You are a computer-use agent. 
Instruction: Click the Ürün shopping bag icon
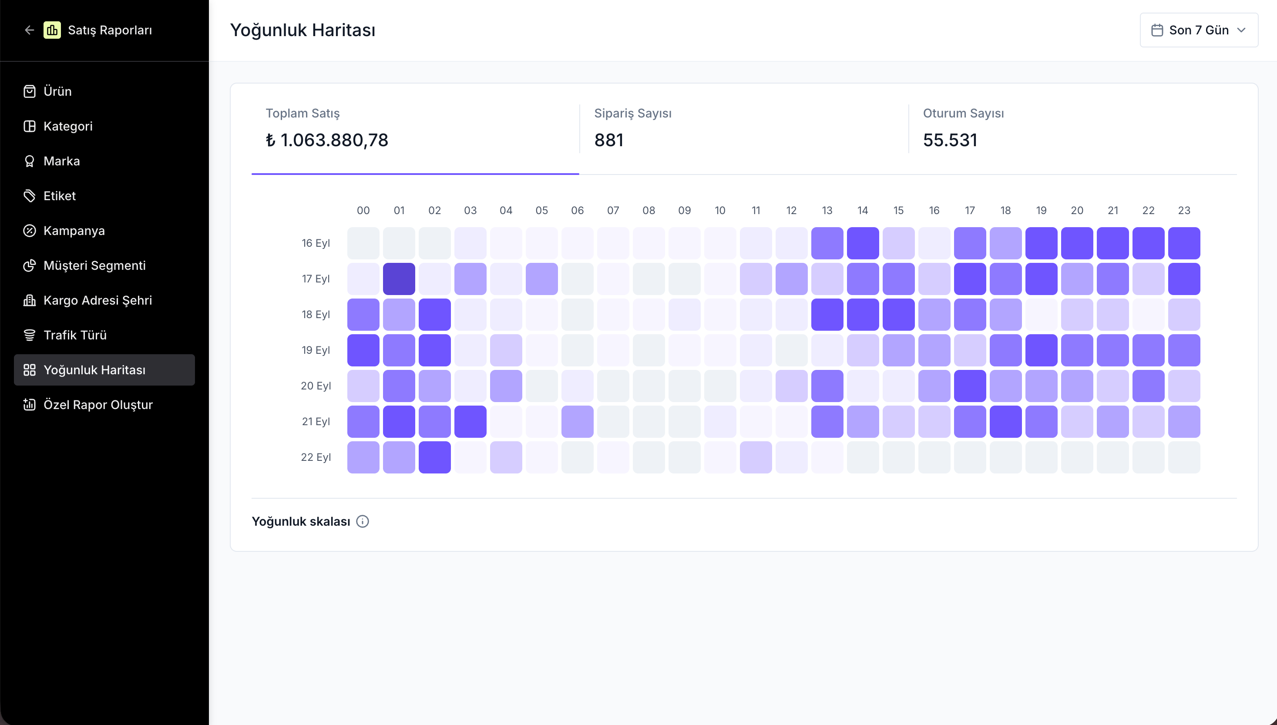pos(29,92)
